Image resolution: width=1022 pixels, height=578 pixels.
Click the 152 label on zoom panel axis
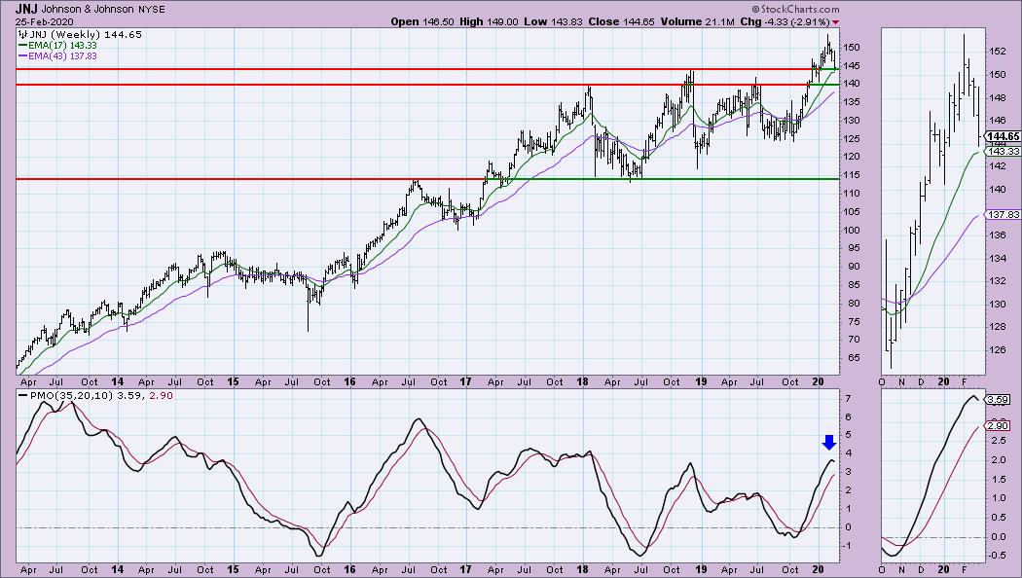pos(997,52)
